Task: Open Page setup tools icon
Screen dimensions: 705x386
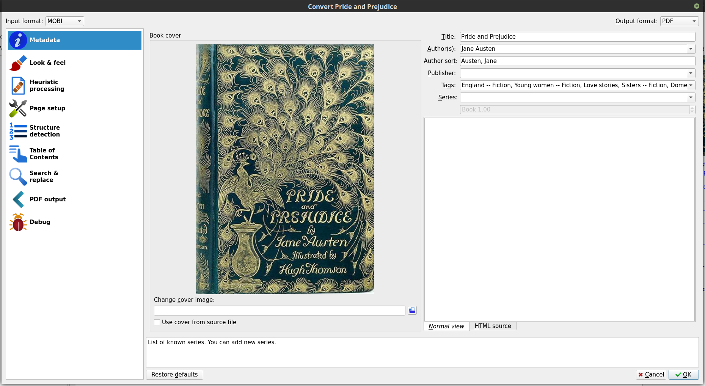Action: click(x=18, y=108)
